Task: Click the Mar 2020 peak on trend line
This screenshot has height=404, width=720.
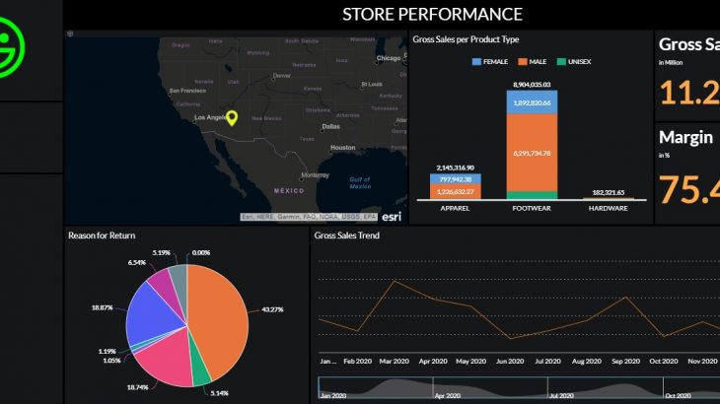Action: 396,281
